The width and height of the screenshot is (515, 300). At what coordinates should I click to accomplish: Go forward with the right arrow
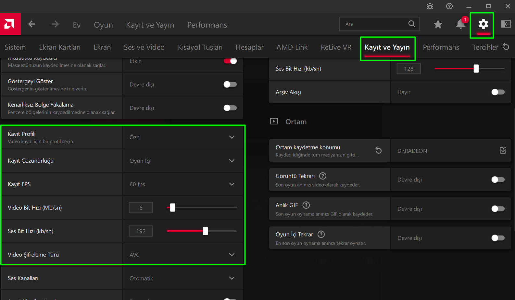(55, 24)
